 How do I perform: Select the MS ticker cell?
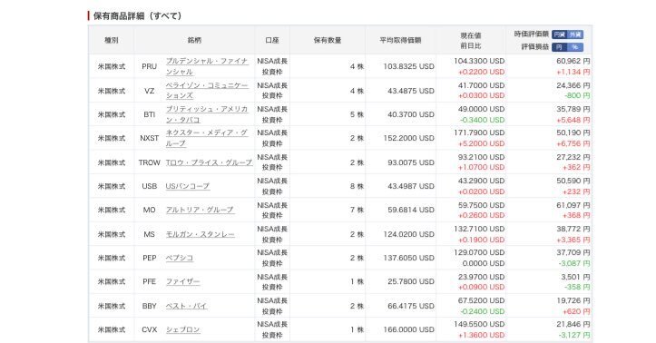(x=150, y=234)
